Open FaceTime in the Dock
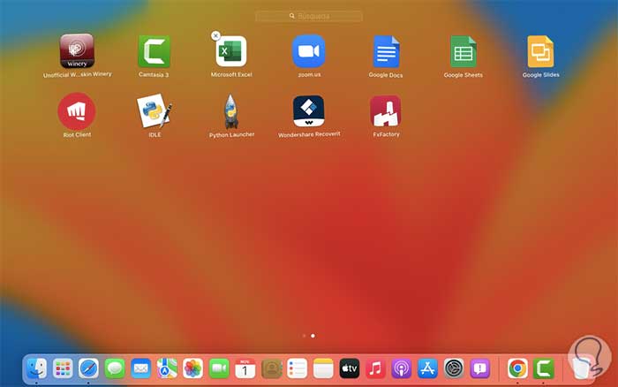Image resolution: width=618 pixels, height=387 pixels. click(x=219, y=368)
